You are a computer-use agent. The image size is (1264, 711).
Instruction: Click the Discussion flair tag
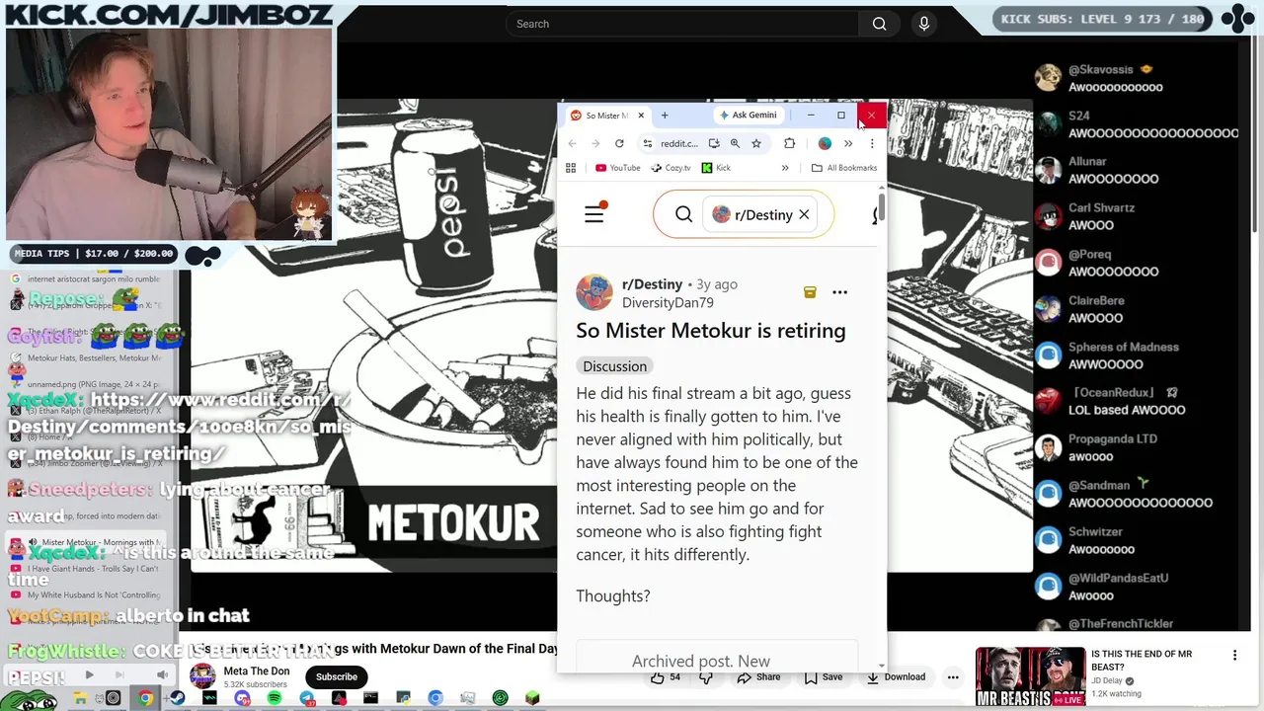614,366
